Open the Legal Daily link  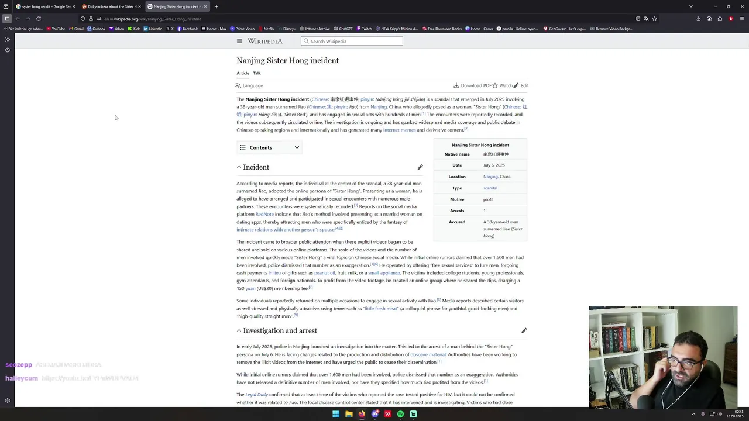point(256,395)
